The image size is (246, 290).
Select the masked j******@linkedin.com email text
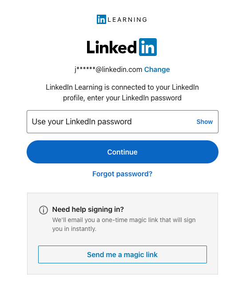click(x=108, y=70)
